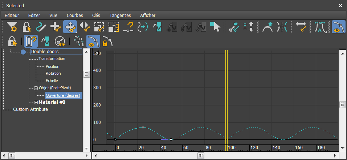Select the Echelle track

[52, 81]
